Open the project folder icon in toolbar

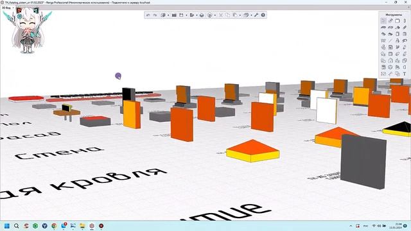coord(174,15)
